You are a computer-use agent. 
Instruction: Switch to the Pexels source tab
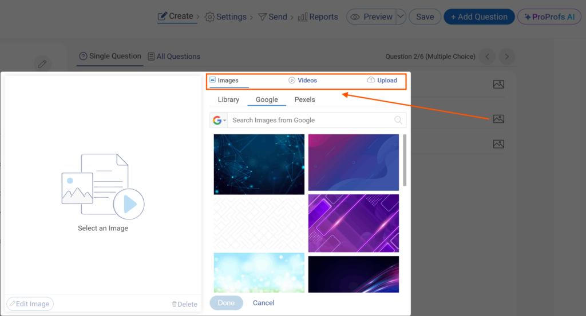tap(304, 99)
